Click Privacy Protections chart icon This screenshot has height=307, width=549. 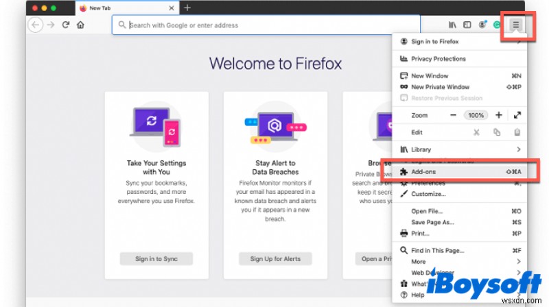point(404,58)
